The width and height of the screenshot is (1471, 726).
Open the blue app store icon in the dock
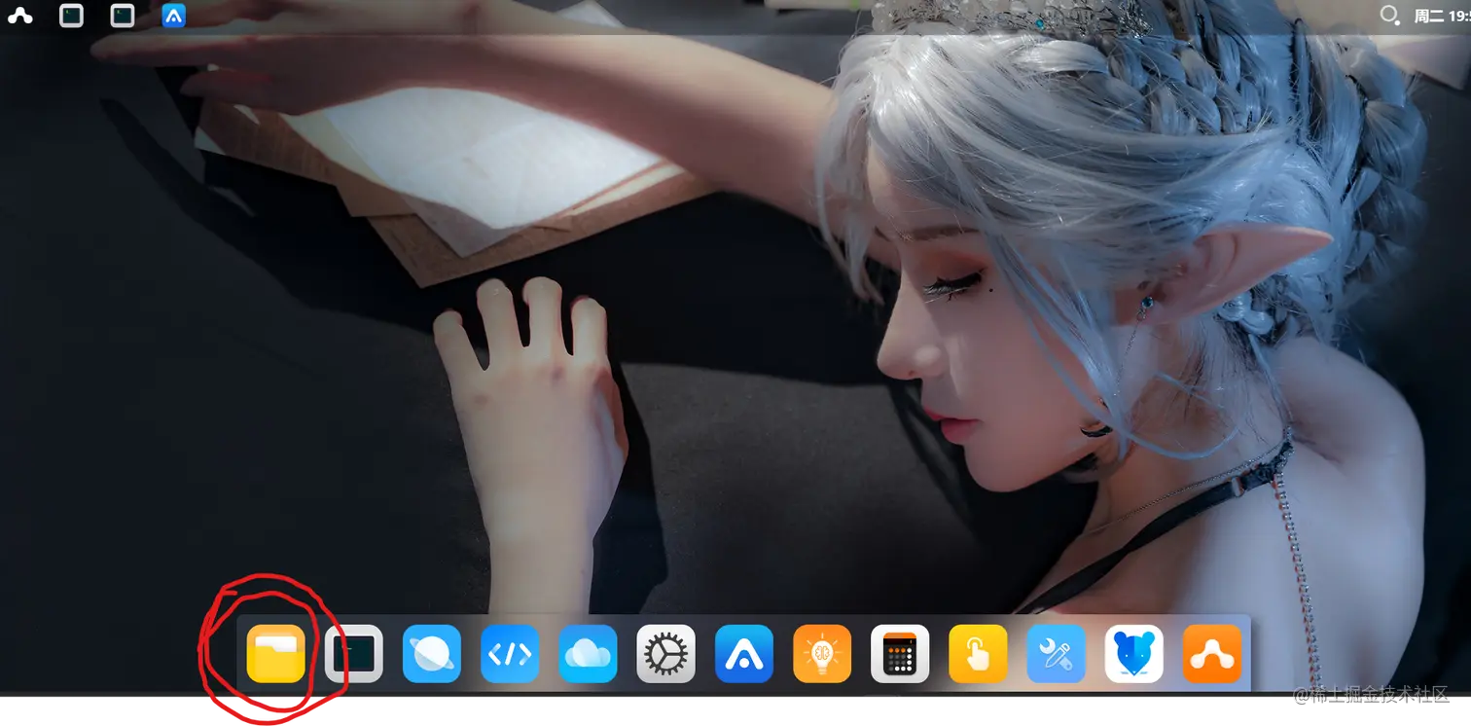point(744,653)
